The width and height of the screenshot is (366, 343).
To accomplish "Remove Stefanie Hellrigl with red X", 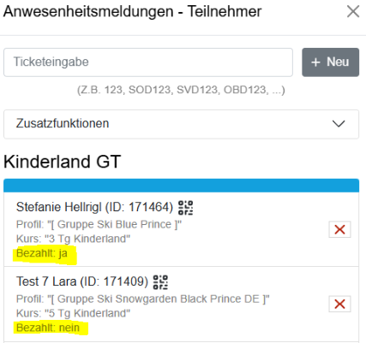I will tap(339, 229).
